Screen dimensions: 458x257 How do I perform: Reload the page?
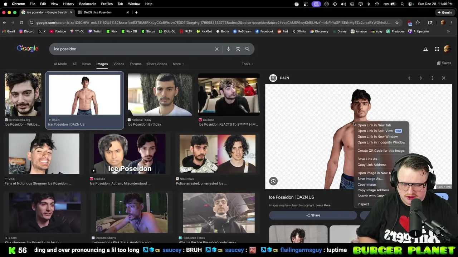21,22
